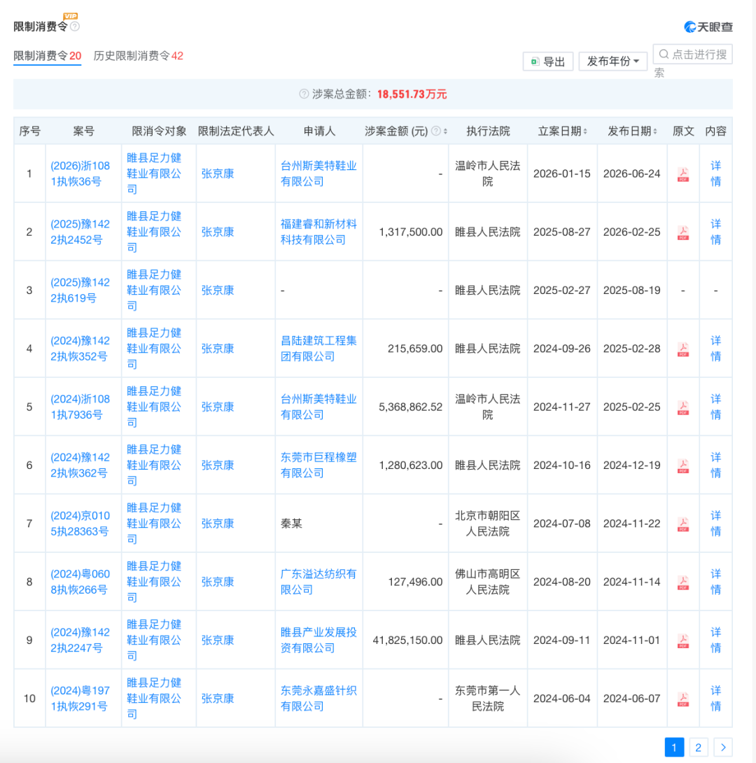Viewport: 756px width, 763px height.
Task: Sort table by 发布日期
Action: (655, 131)
